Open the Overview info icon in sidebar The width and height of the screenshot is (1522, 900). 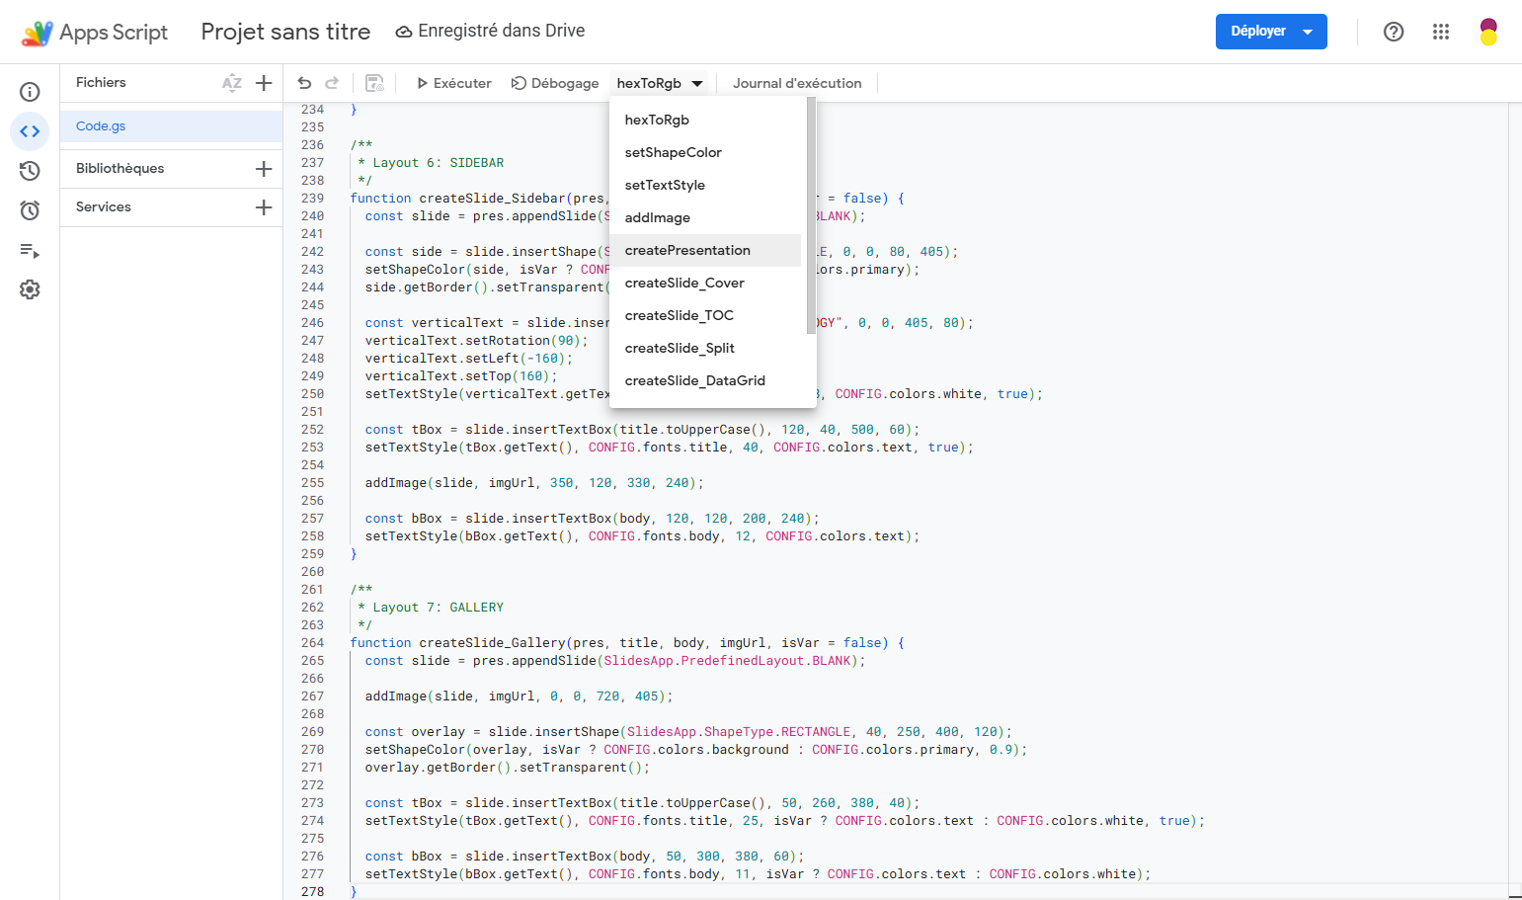(x=30, y=92)
